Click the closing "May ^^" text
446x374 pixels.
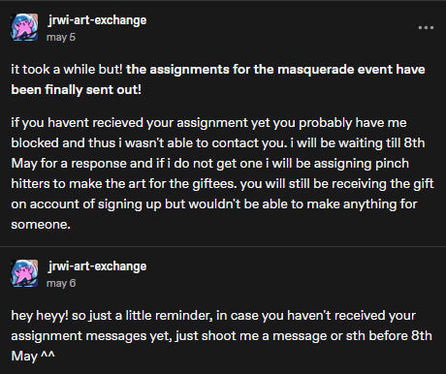pos(33,357)
